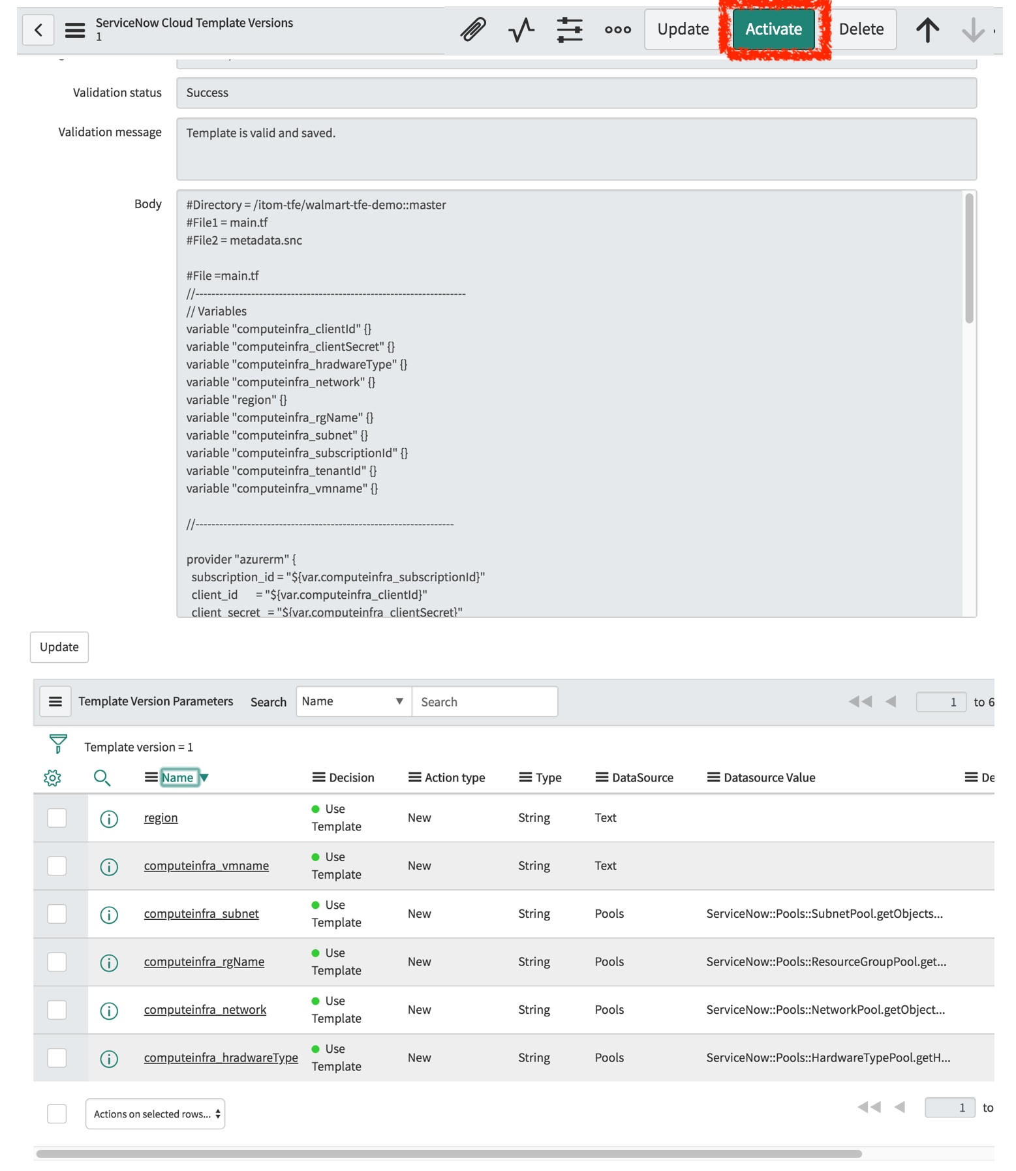Open Type column options menu icon

pos(525,777)
